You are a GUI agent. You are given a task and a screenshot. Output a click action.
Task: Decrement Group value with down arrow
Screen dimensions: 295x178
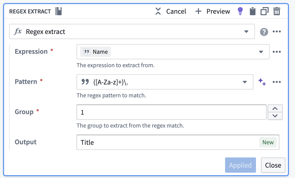275,116
